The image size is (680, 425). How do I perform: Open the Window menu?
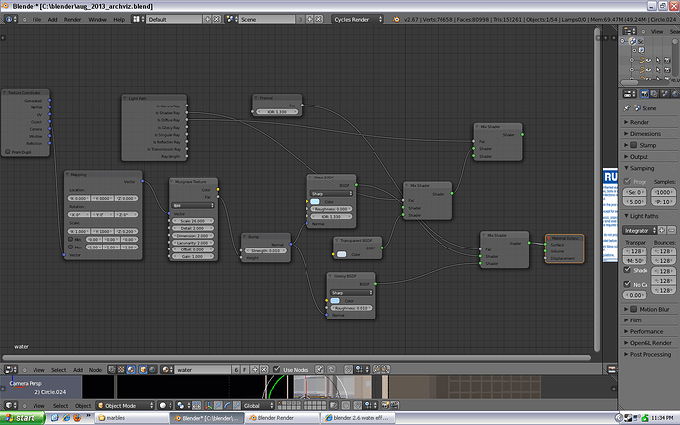(x=98, y=19)
